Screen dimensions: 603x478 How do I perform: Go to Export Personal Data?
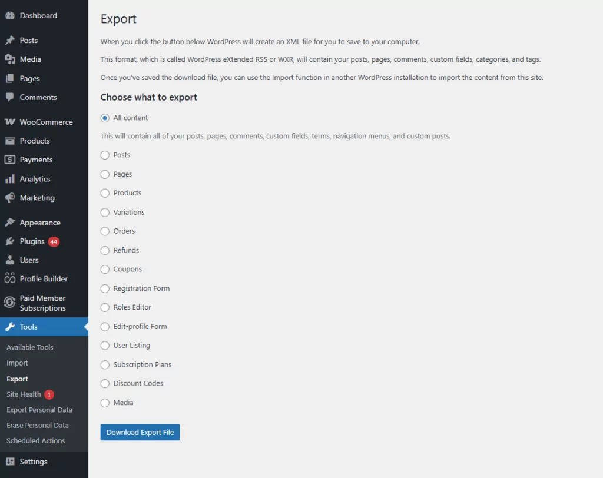39,410
